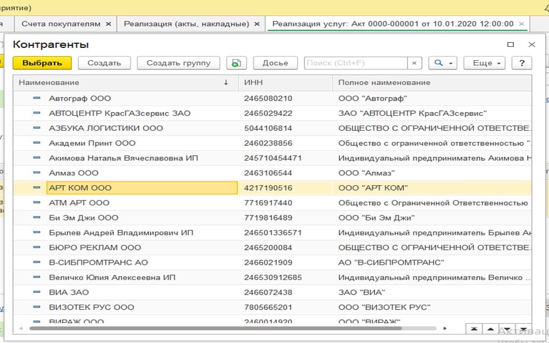Click the row icon next to АЗБУКА ЛОГИСТИКИ ООО
Screen dimensions: 549x343
[x=36, y=128]
